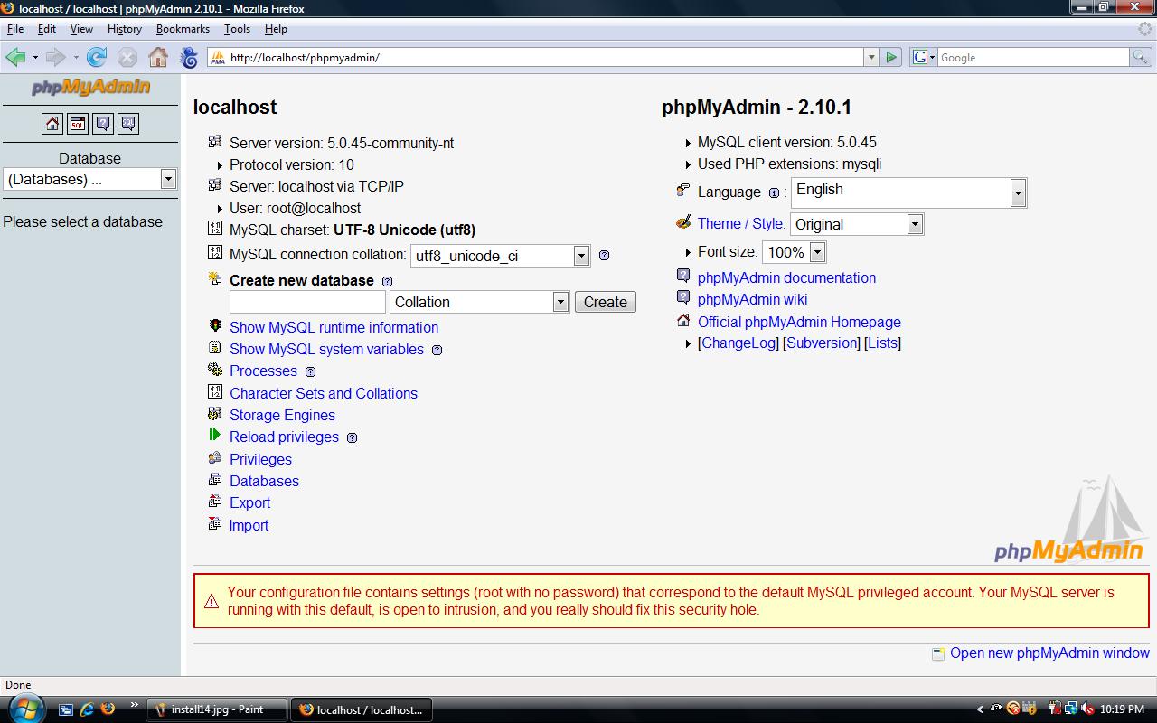Click the Home icon in phpMyAdmin sidebar
This screenshot has width=1157, height=723.
click(52, 124)
